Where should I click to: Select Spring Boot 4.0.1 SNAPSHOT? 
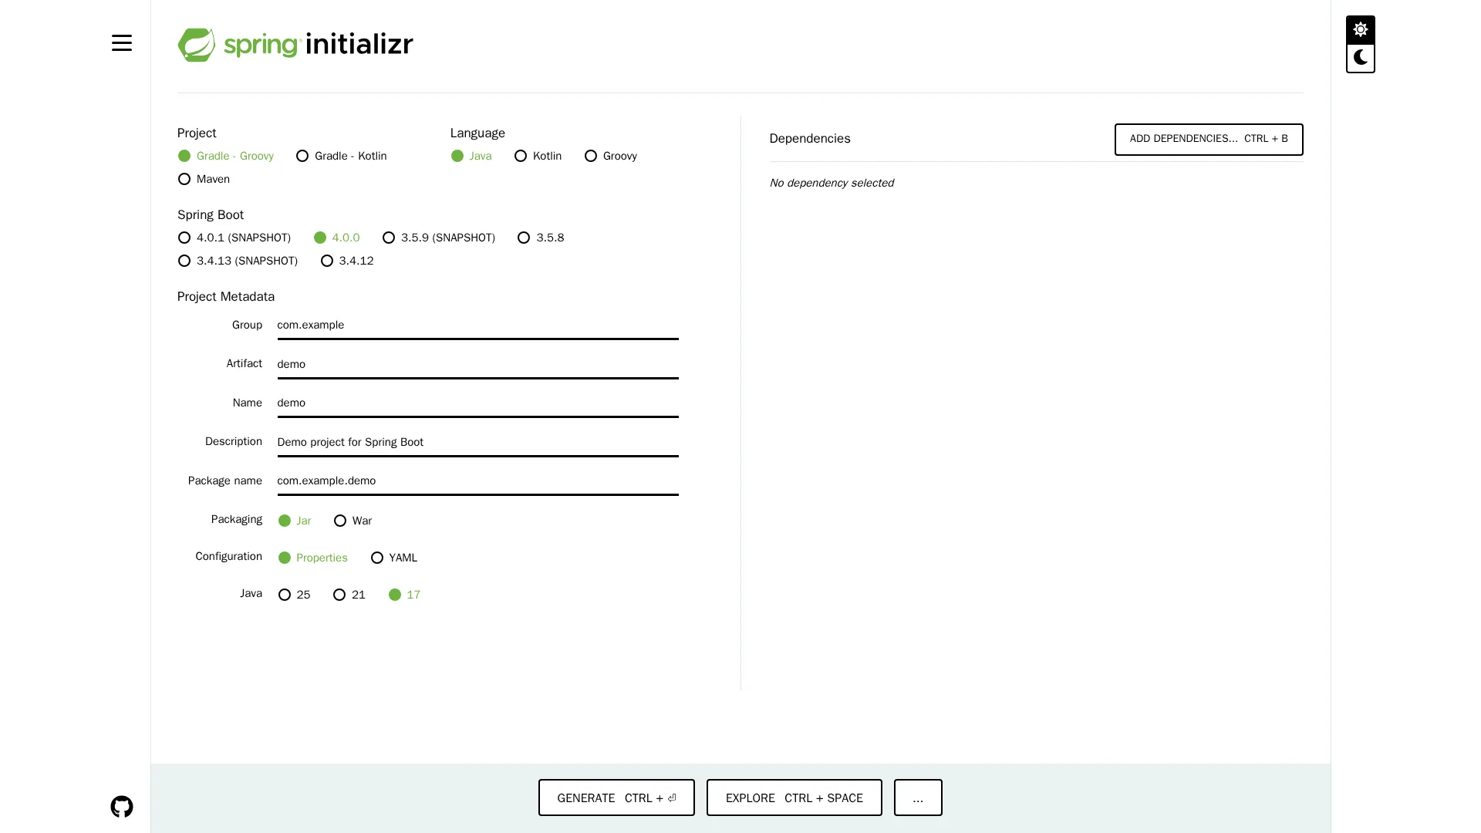184,238
